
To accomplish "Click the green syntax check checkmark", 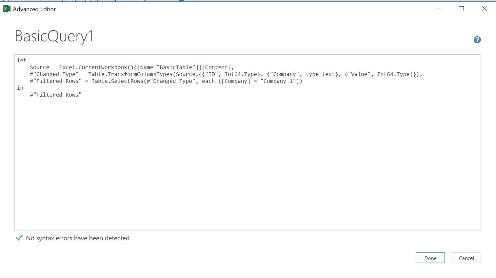I will click(x=19, y=238).
